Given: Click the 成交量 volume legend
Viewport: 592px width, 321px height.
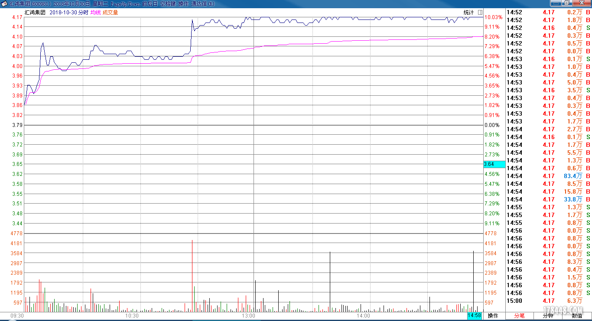Looking at the screenshot, I should click(x=110, y=13).
